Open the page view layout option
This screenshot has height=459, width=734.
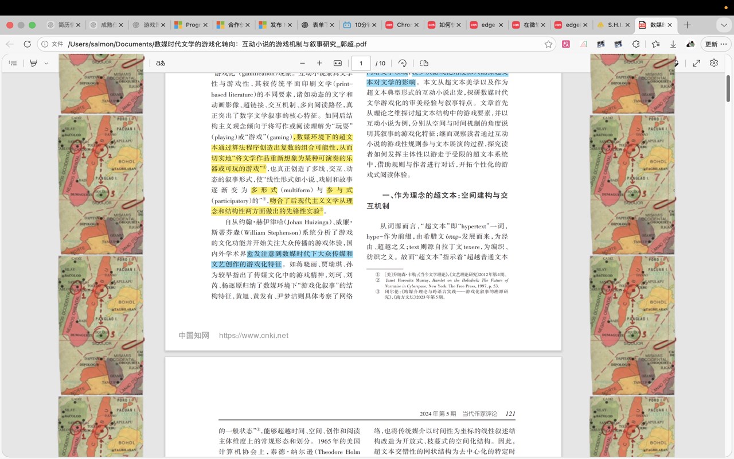[x=424, y=63]
